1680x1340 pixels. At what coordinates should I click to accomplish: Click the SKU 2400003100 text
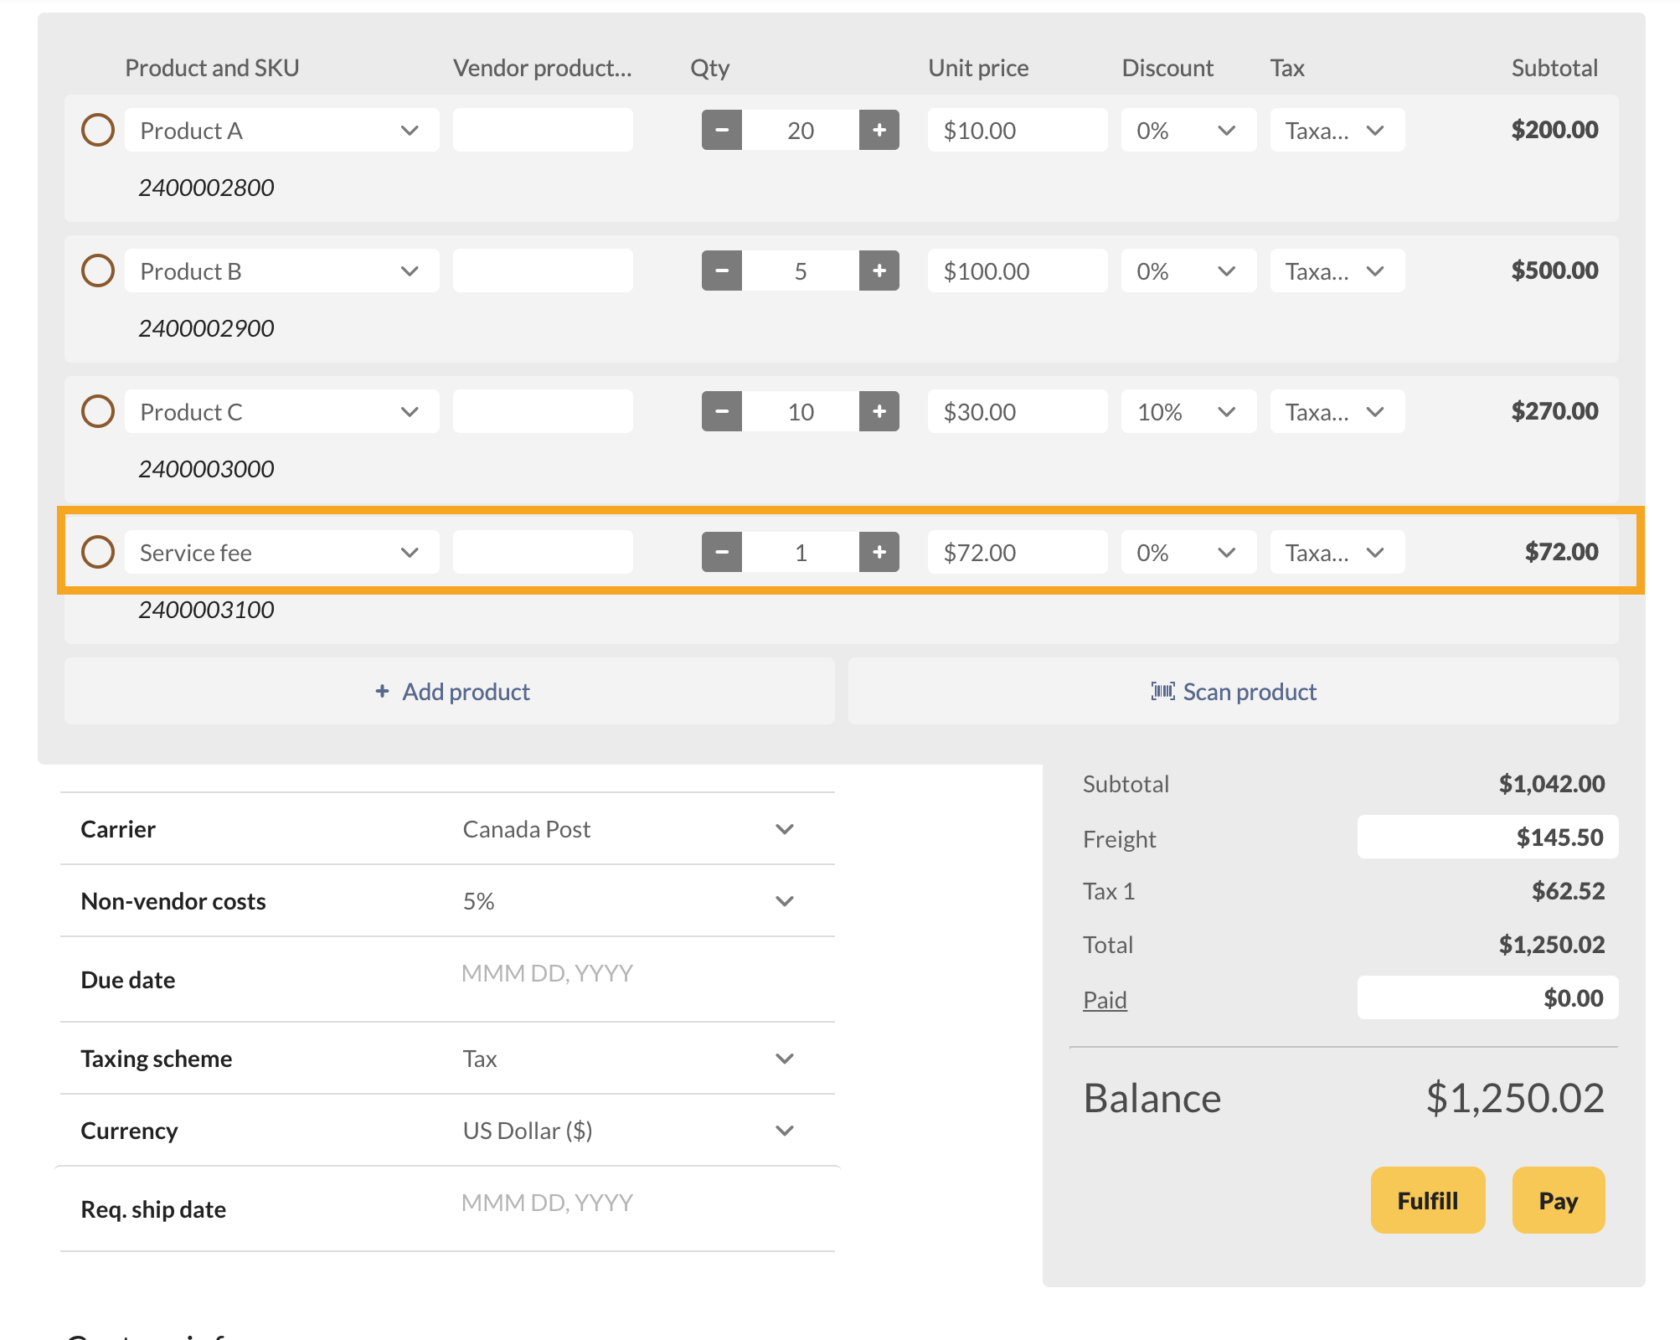(x=206, y=610)
